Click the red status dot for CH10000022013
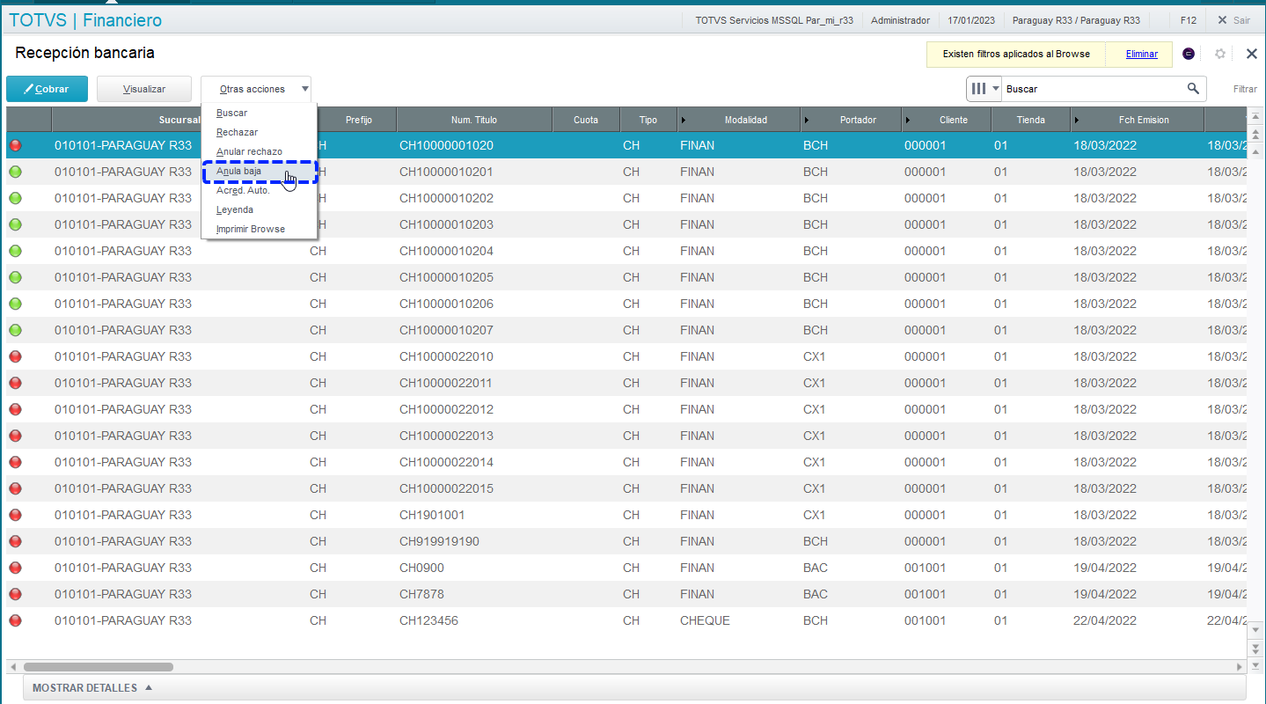Image resolution: width=1266 pixels, height=704 pixels. tap(15, 436)
